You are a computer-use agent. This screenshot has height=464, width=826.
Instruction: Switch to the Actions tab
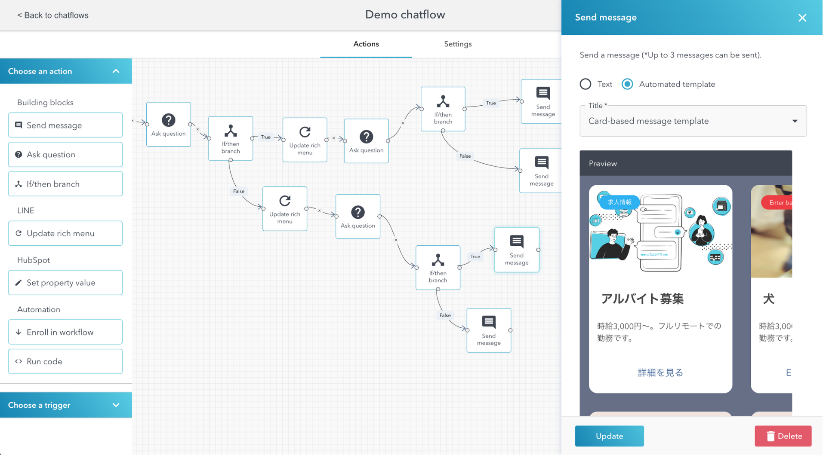[366, 44]
